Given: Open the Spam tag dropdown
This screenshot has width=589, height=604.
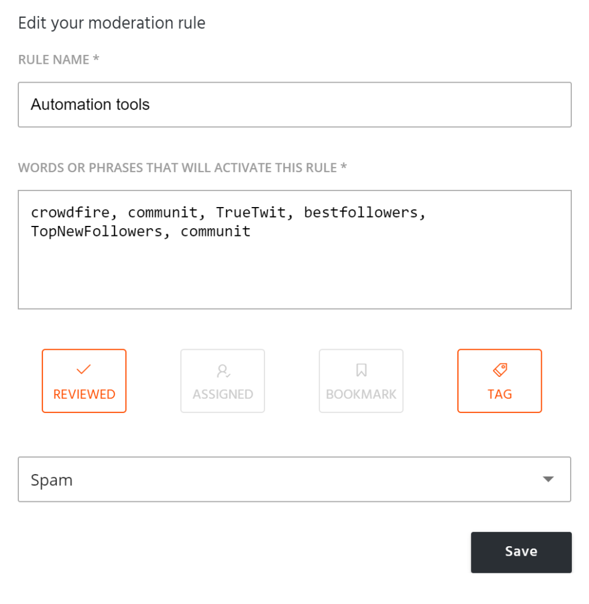Looking at the screenshot, I should tap(294, 480).
